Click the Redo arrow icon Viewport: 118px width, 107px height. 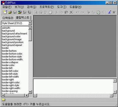(82, 12)
